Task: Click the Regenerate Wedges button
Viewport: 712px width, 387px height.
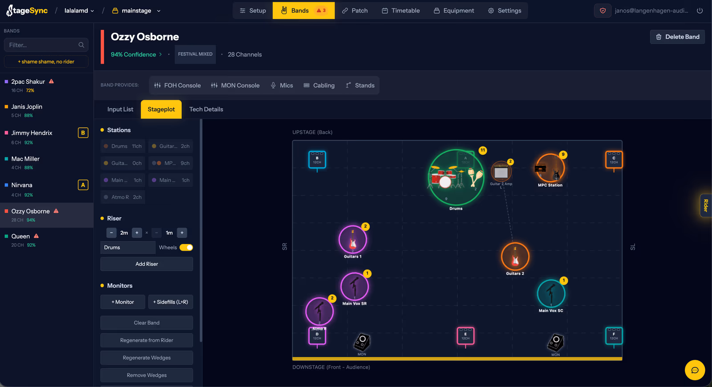Action: pyautogui.click(x=147, y=358)
